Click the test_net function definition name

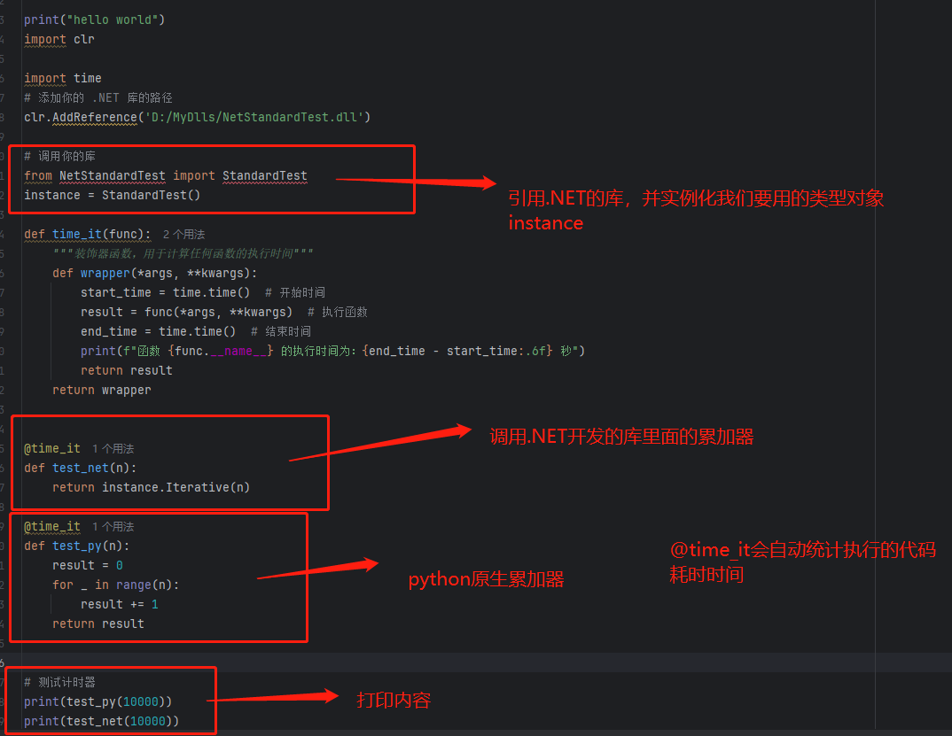(x=81, y=468)
